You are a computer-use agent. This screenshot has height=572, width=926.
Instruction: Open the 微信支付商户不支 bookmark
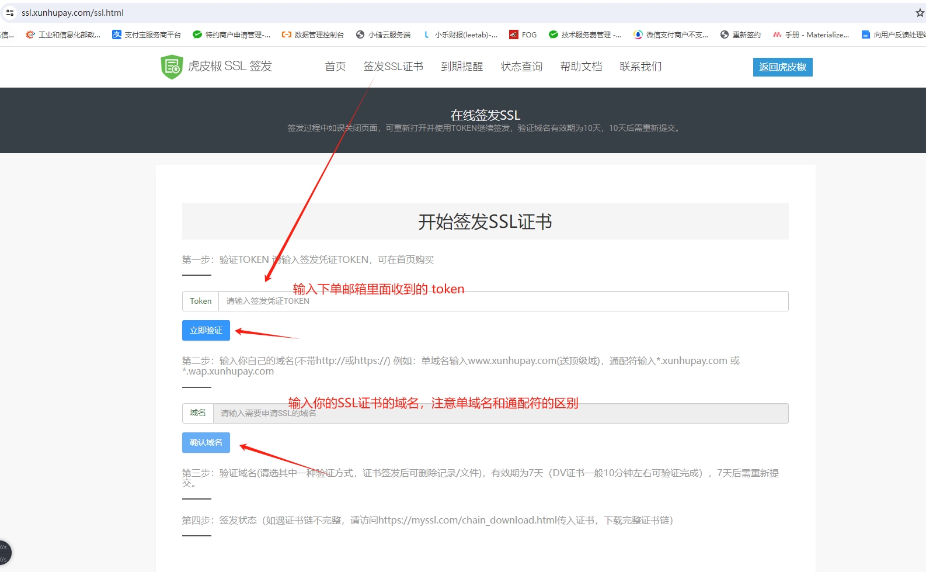click(671, 35)
